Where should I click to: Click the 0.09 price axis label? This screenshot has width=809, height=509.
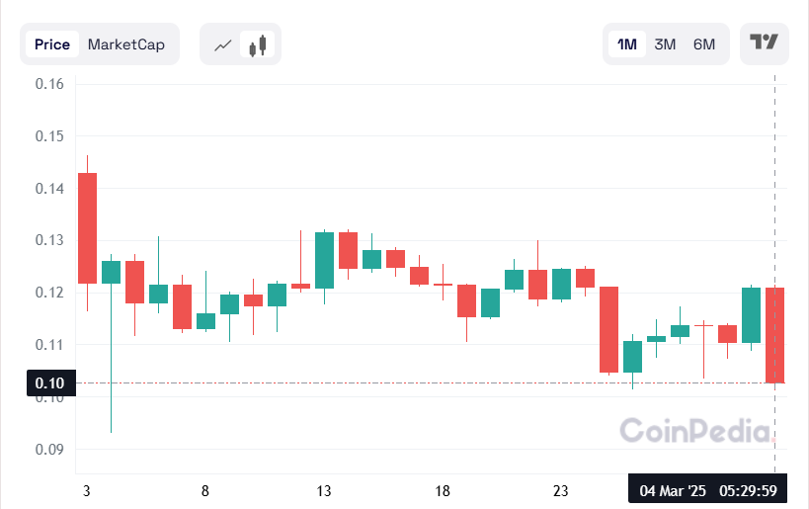point(49,450)
